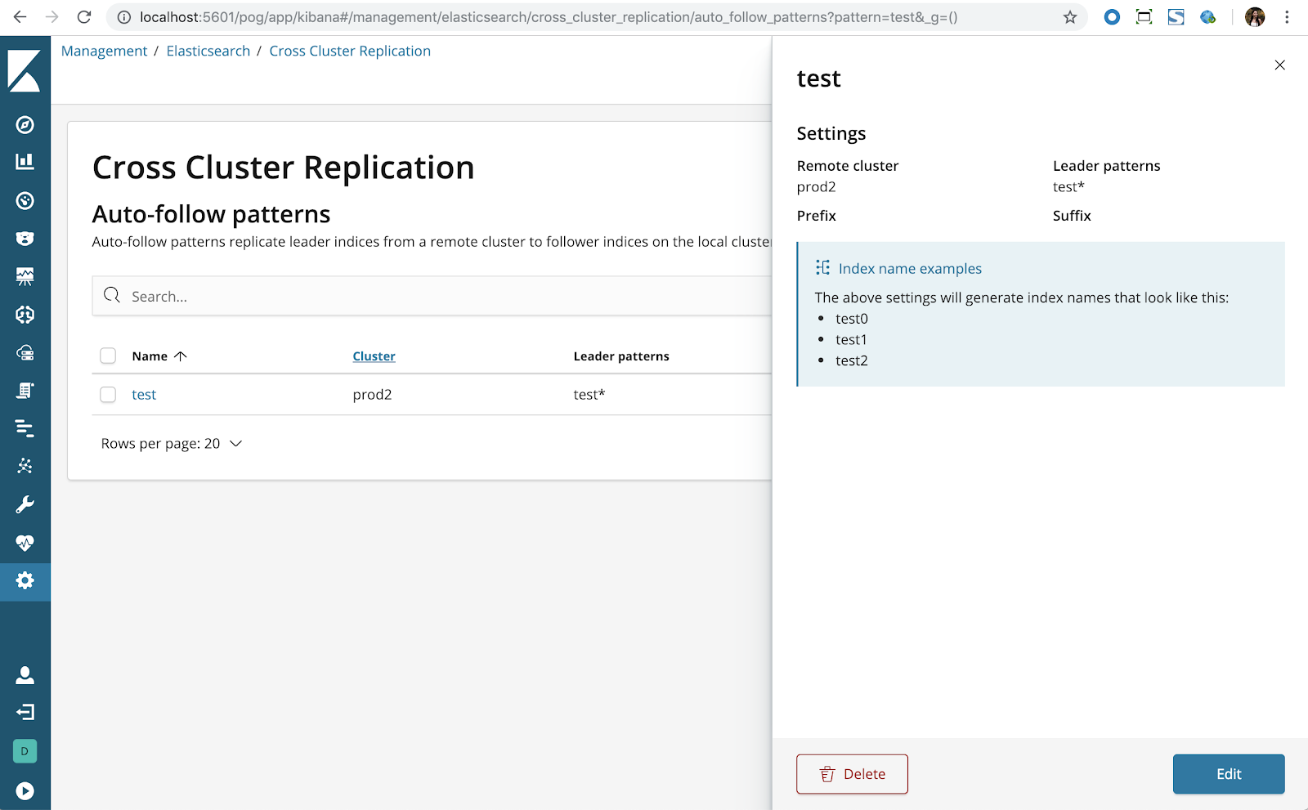Screen dimensions: 1308x810
Task: Open APM sidebar icon
Action: coord(25,427)
